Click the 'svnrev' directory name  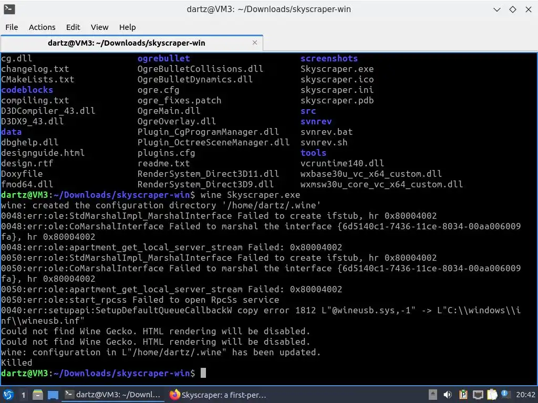(316, 122)
